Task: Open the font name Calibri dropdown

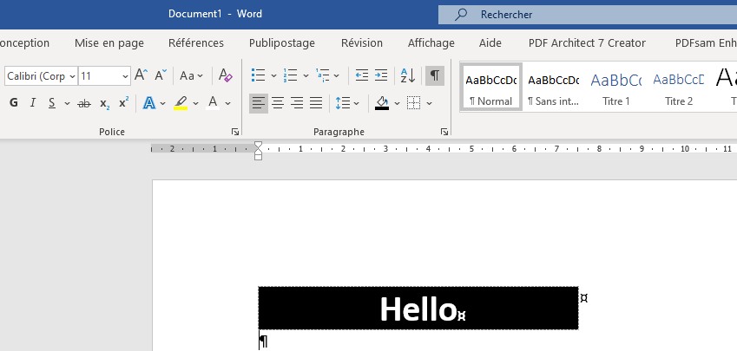Action: (x=72, y=75)
